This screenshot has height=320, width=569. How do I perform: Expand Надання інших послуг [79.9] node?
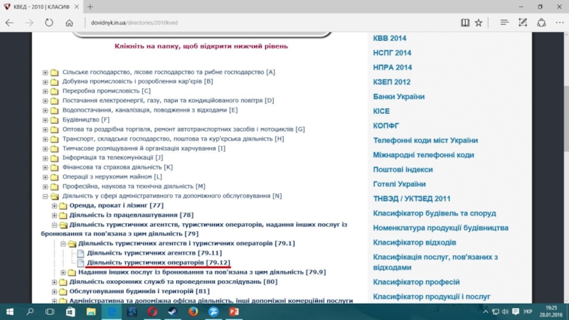coord(63,272)
